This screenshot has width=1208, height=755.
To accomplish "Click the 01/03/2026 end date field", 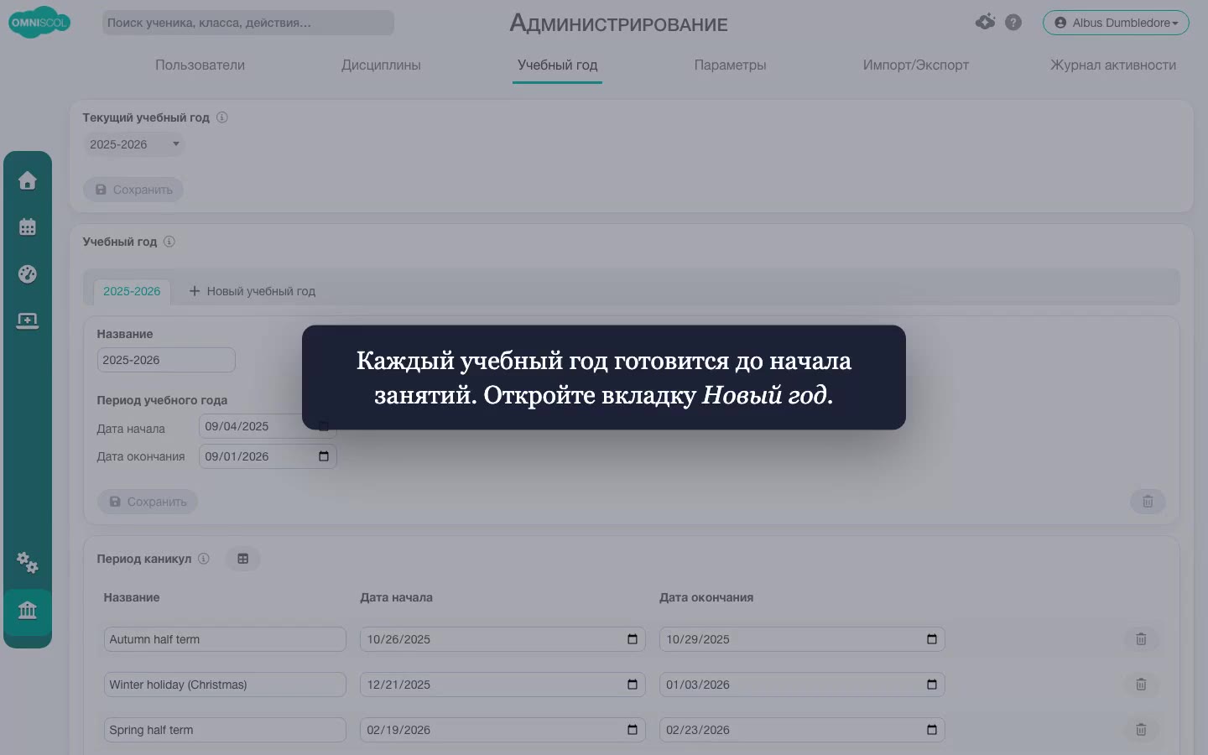I will tap(802, 685).
